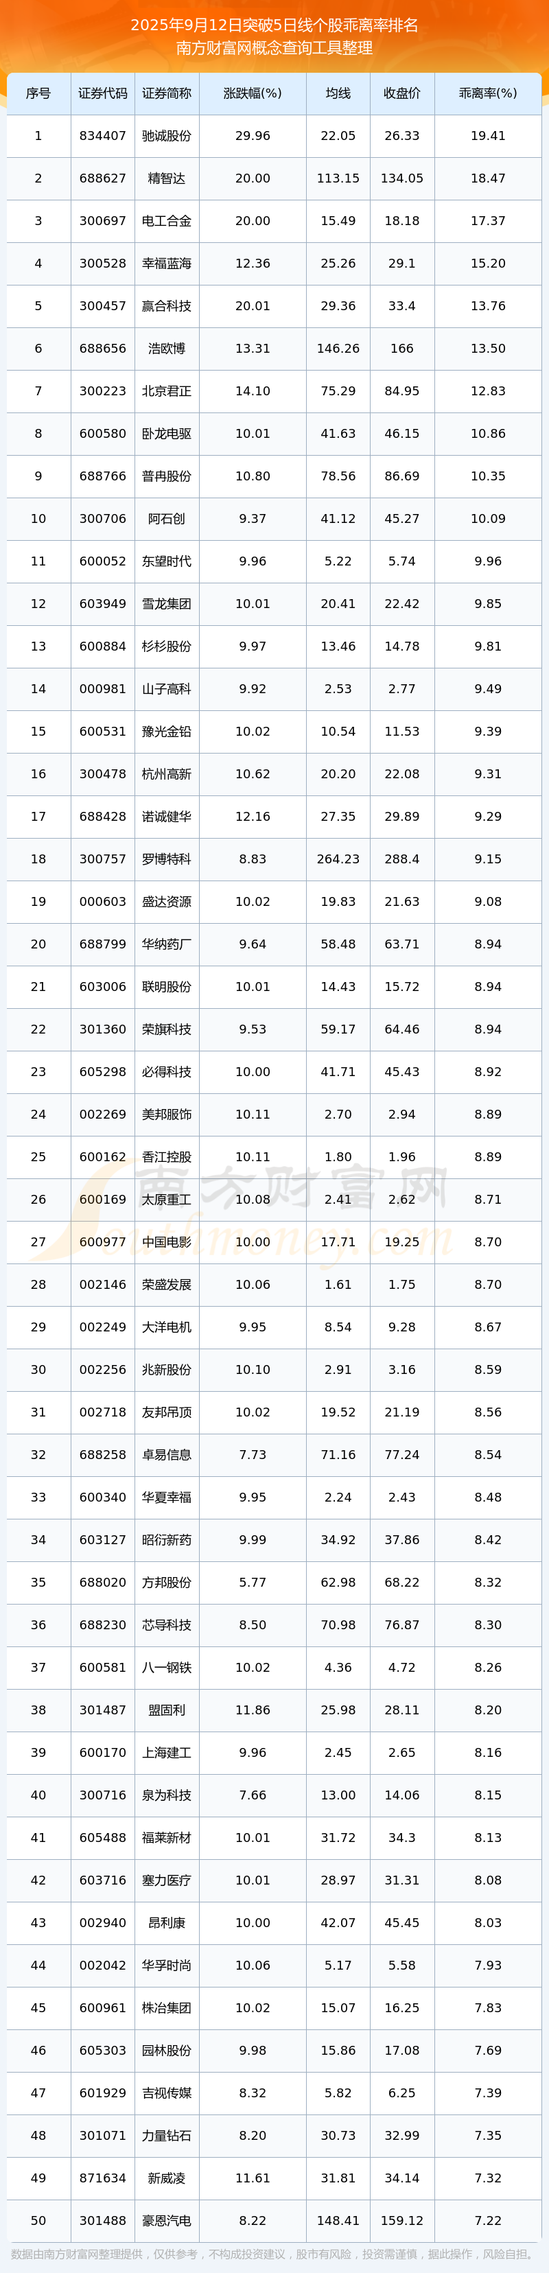The height and width of the screenshot is (2273, 549).
Task: Click stock name 芯导科技
Action: (x=167, y=1625)
